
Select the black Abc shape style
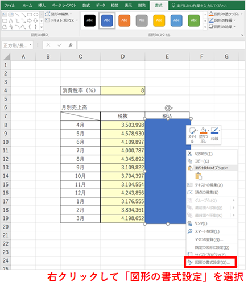point(89,20)
